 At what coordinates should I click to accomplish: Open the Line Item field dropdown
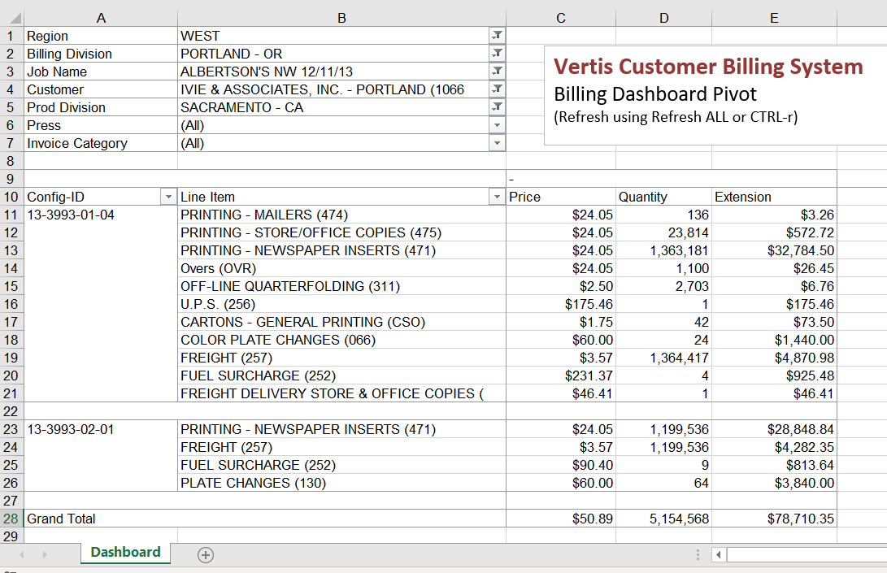click(497, 197)
